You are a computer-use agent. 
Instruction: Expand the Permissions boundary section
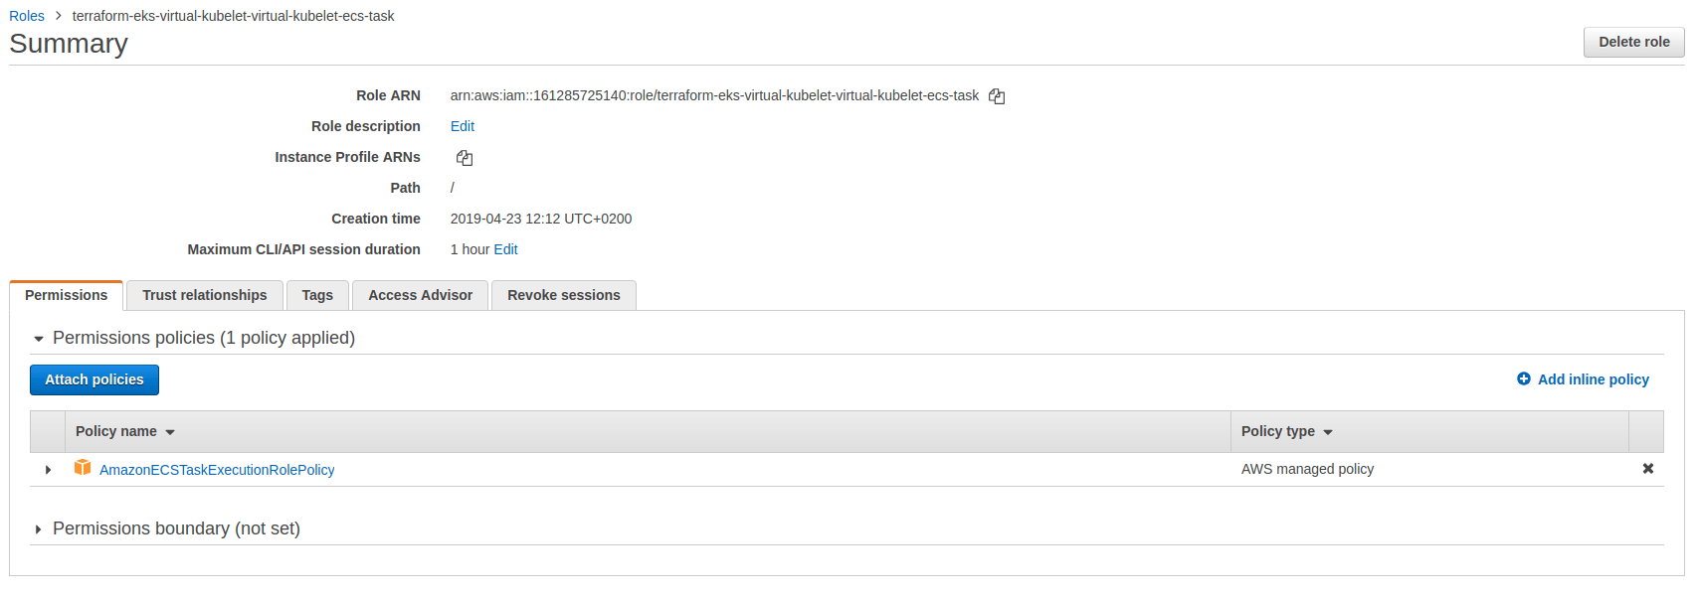[39, 529]
